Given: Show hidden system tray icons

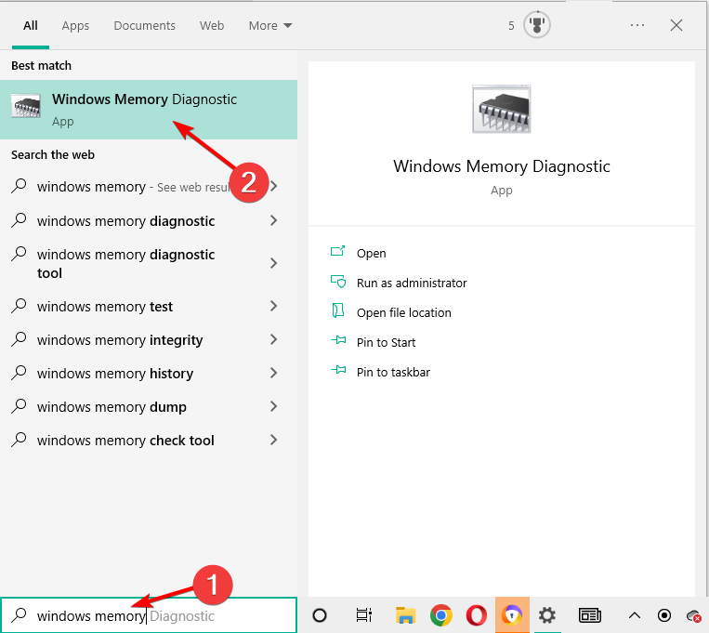Looking at the screenshot, I should coord(635,615).
